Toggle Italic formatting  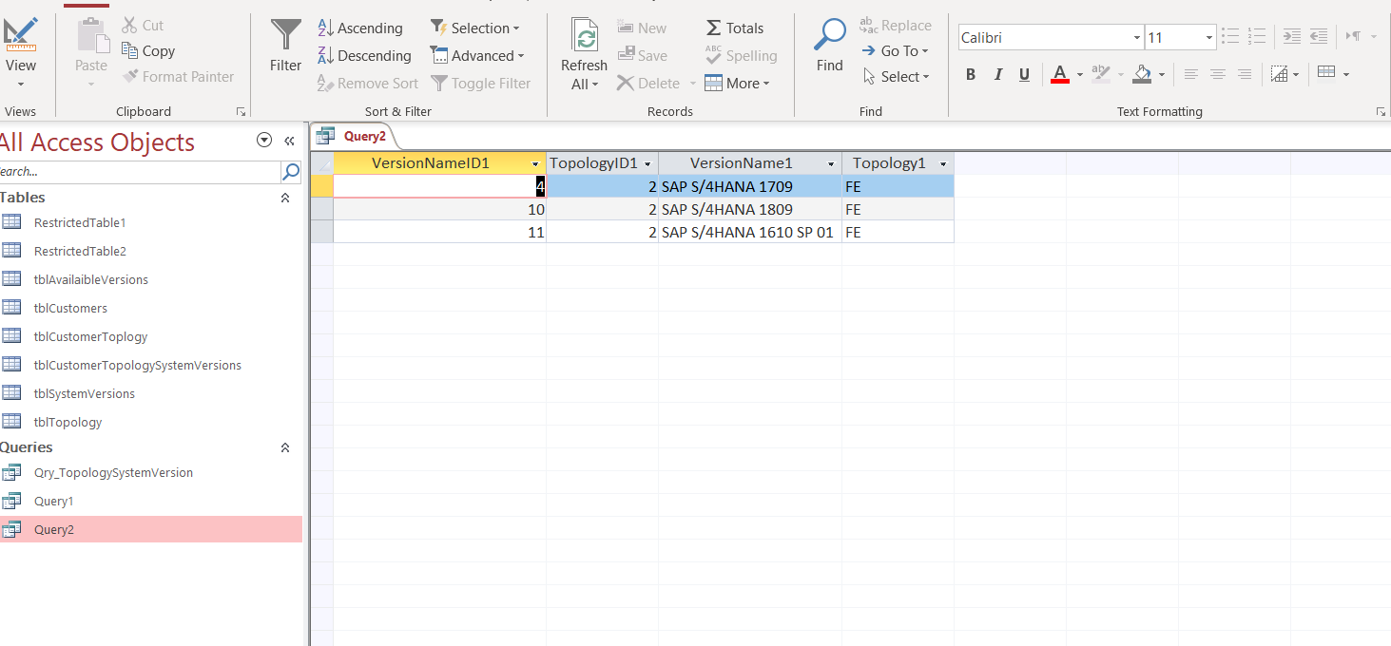[x=998, y=75]
